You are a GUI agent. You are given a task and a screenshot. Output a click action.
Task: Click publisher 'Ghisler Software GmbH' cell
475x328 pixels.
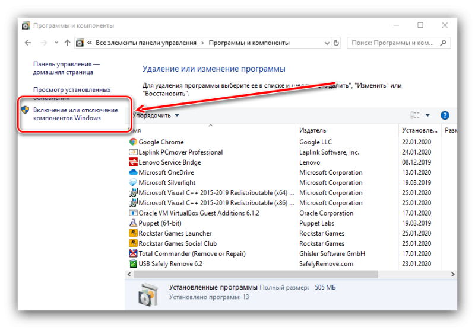332,254
